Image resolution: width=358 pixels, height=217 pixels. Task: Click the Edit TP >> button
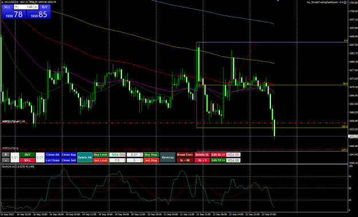(x=218, y=160)
